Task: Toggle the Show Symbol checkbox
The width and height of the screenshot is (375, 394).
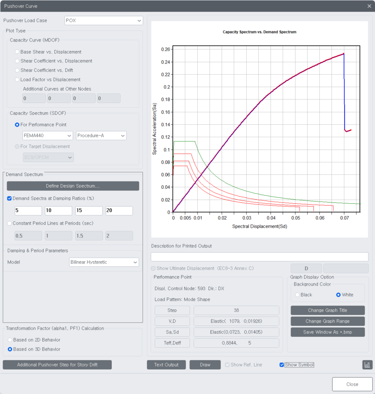Action: [282, 364]
